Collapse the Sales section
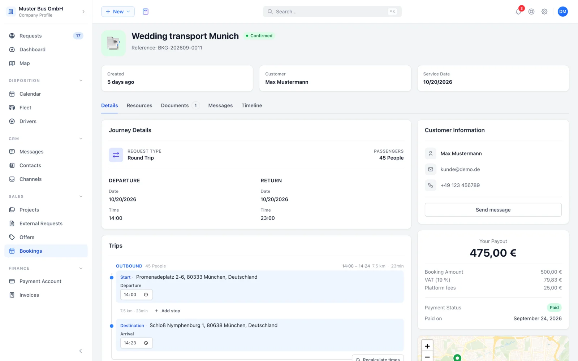578x361 pixels. coord(81,196)
